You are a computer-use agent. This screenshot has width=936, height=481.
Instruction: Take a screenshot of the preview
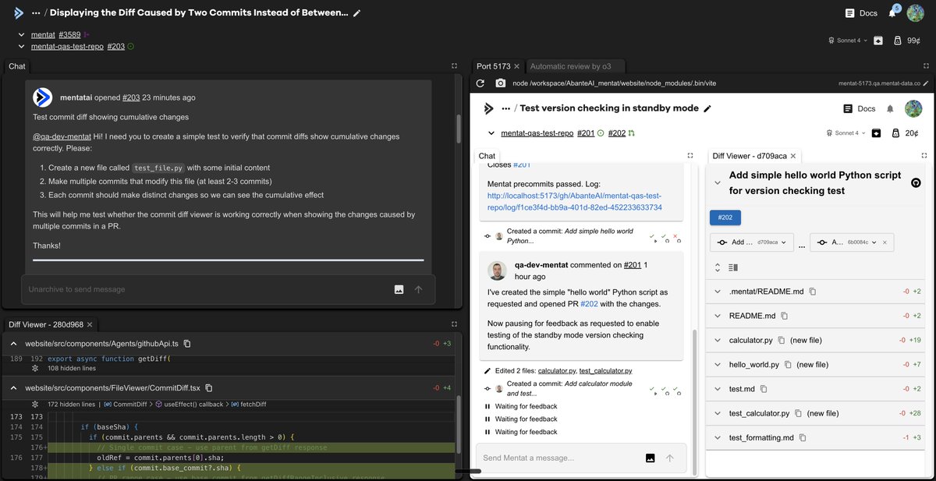[x=500, y=83]
